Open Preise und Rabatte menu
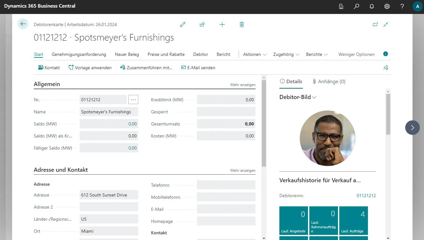 tap(166, 54)
